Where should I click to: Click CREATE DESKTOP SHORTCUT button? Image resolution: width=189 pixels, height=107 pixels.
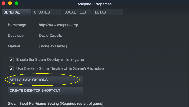point(45,91)
